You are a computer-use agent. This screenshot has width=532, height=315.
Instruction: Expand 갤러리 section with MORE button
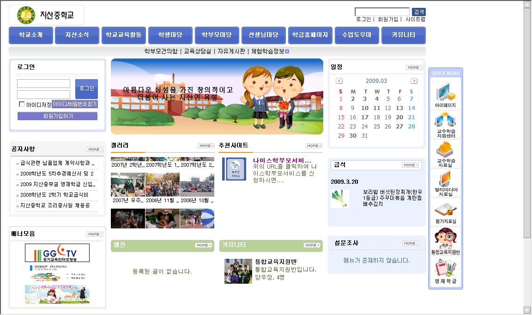pyautogui.click(x=206, y=146)
